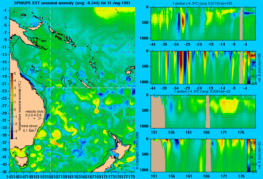Click the 't section lon=155' panel title
263x179 pixels.
coord(202,3)
